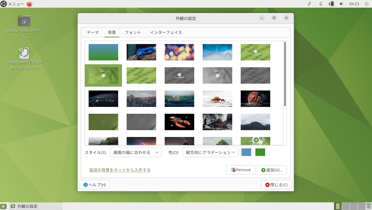Click the show desktop icon at bottom-left
Screen dimensions: 372x210
tap(4, 206)
